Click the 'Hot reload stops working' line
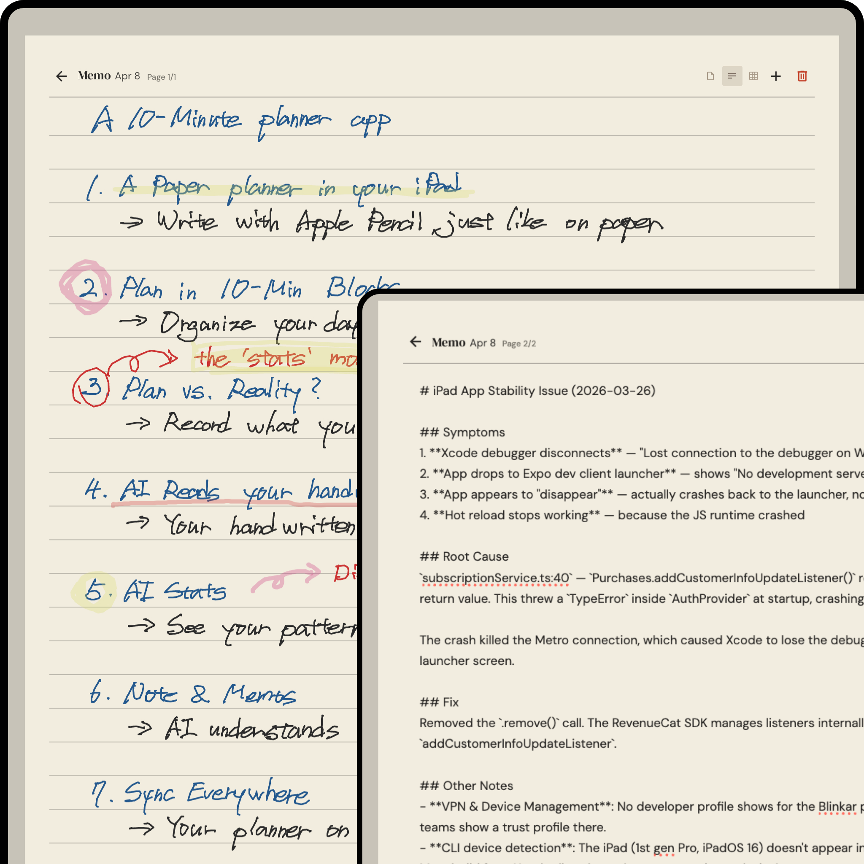The width and height of the screenshot is (864, 864). pos(612,515)
